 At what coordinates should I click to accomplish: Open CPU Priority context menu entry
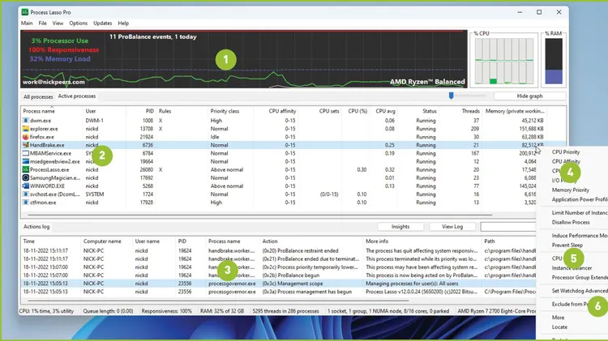566,152
